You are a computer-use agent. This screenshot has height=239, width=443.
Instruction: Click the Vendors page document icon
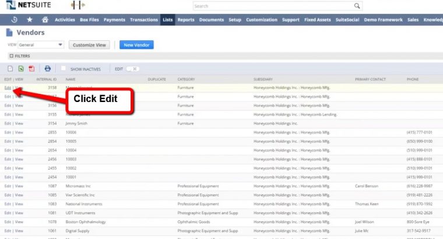tap(9, 33)
